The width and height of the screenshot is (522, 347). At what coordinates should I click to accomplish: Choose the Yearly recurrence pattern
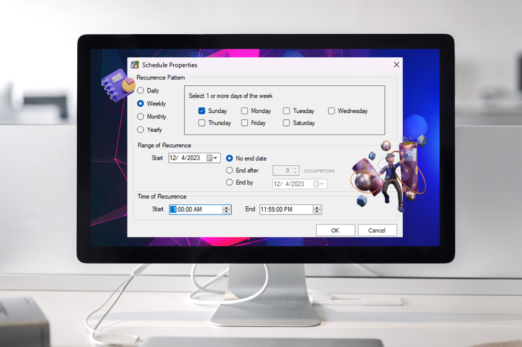coord(141,130)
